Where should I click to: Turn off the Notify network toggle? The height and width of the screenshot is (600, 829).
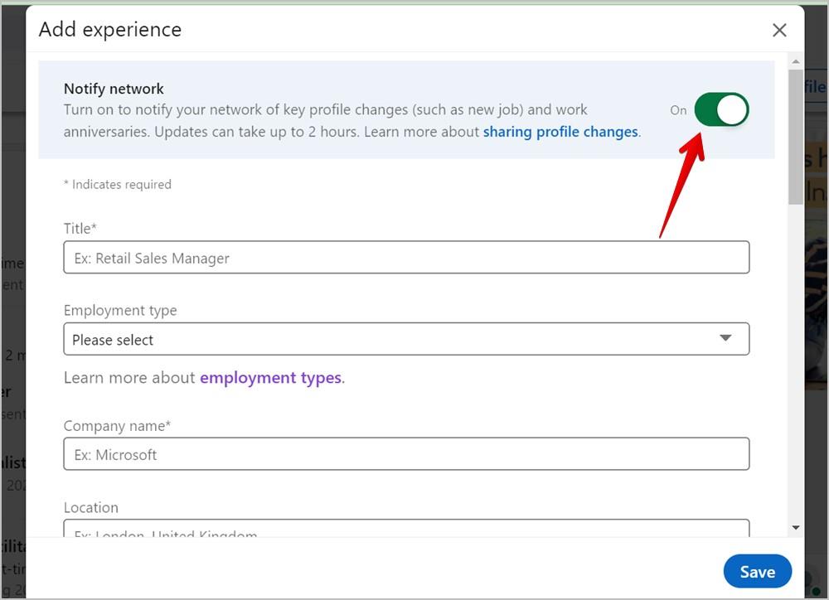pos(721,110)
